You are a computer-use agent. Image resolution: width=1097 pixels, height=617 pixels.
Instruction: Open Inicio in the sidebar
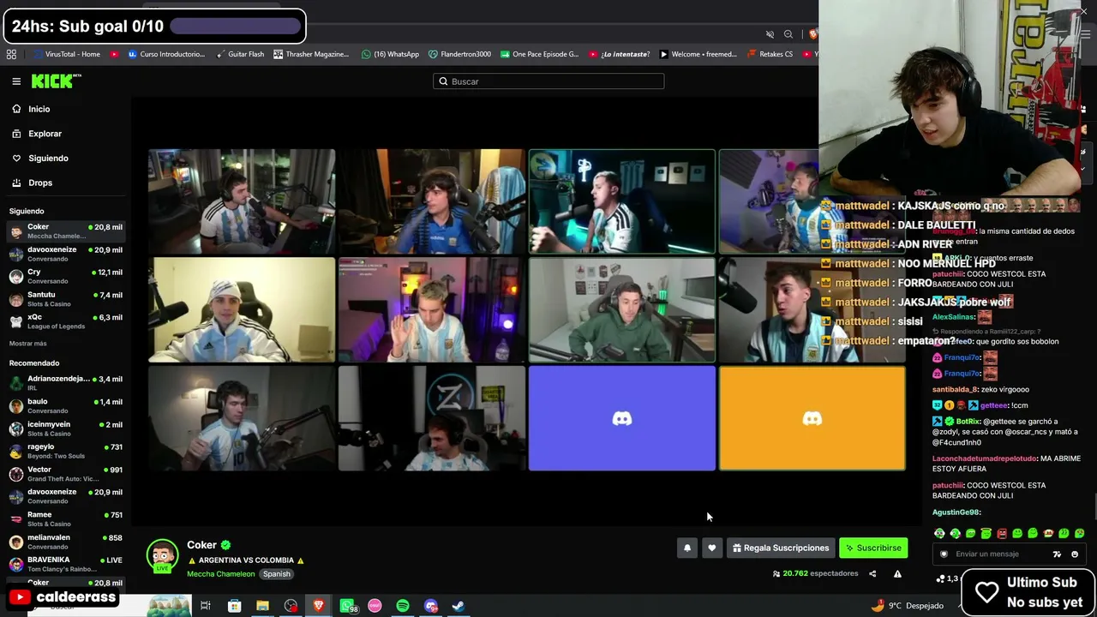click(x=39, y=109)
